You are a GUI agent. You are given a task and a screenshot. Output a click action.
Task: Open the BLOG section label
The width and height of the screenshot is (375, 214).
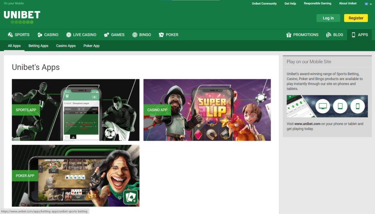(x=338, y=35)
